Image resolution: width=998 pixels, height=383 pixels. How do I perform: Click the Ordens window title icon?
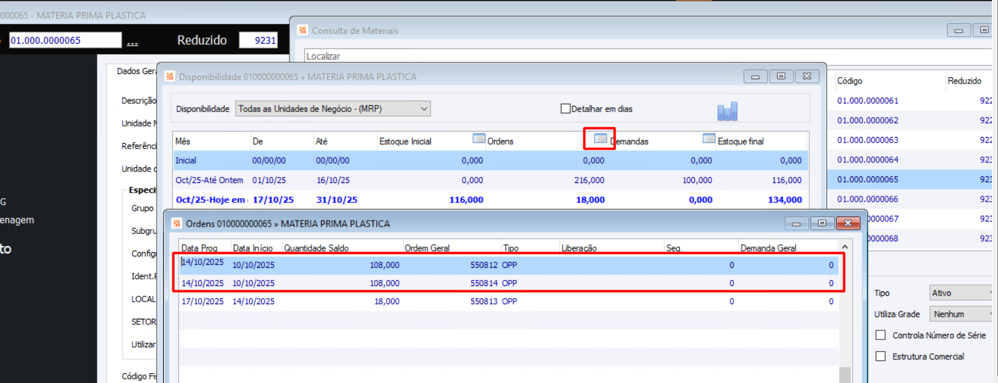pyautogui.click(x=177, y=223)
